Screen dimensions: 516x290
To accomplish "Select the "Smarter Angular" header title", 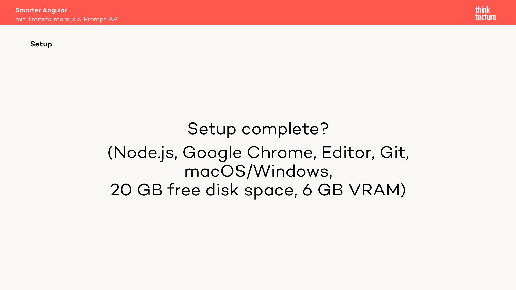I will [41, 10].
